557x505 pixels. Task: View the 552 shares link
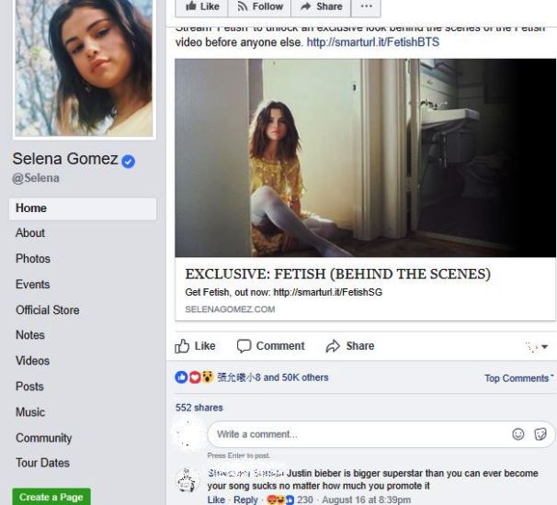(199, 408)
